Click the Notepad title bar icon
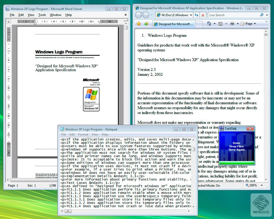 point(62,129)
